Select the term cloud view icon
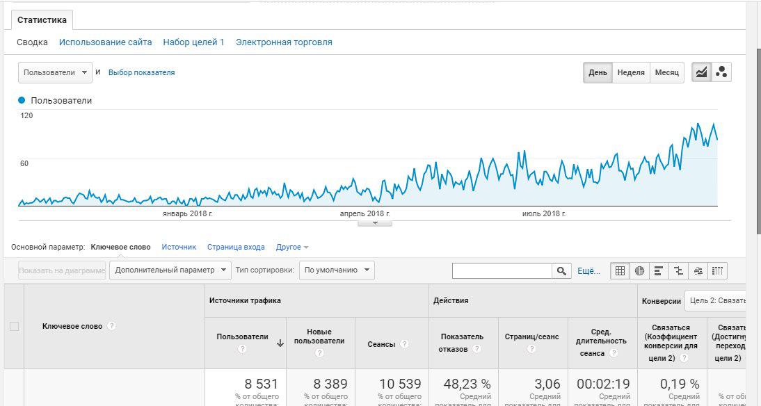This screenshot has width=761, height=406. point(698,270)
